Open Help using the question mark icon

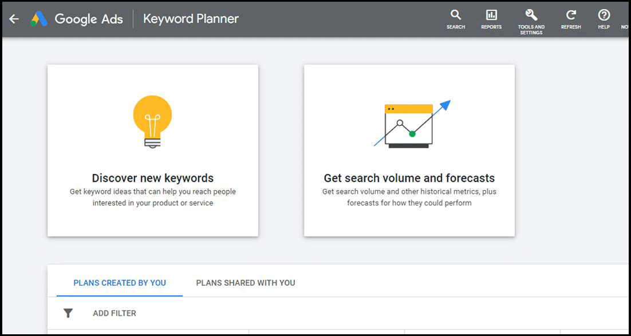[x=603, y=17]
